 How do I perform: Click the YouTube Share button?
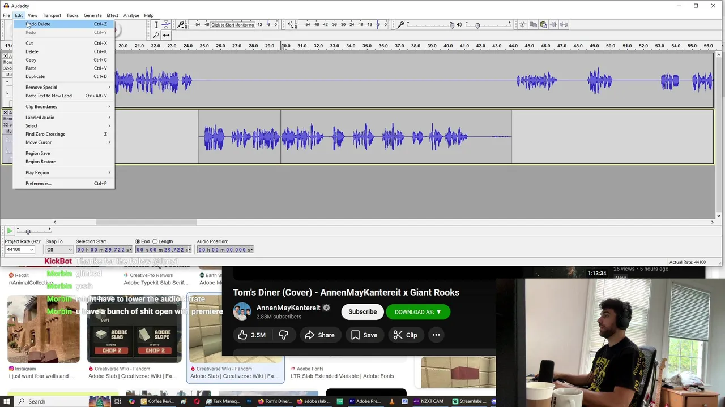pyautogui.click(x=319, y=335)
